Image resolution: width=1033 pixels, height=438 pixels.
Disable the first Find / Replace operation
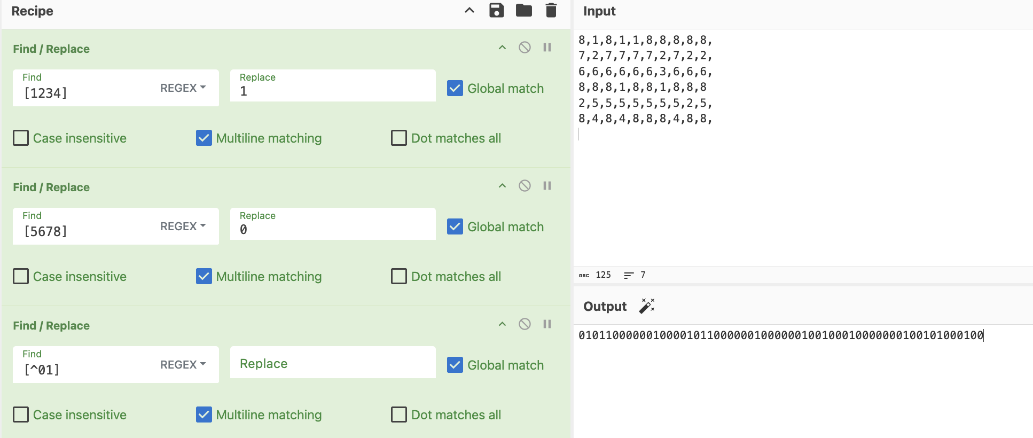pyautogui.click(x=525, y=48)
